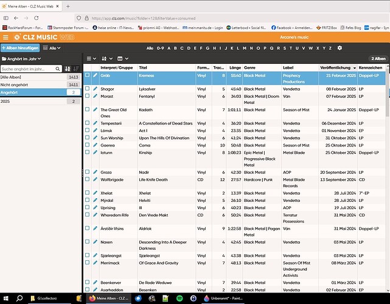Go back in the browser
The height and width of the screenshot is (304, 390).
tap(16, 18)
